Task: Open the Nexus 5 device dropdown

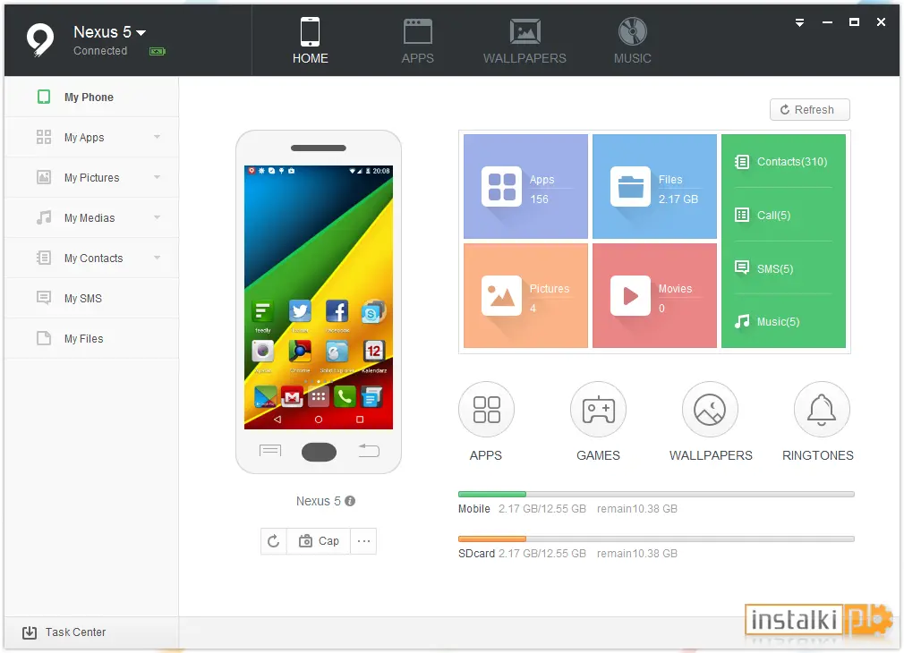Action: pyautogui.click(x=141, y=33)
